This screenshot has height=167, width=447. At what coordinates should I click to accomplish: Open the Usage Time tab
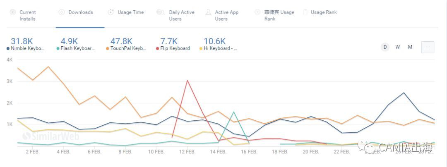[130, 12]
